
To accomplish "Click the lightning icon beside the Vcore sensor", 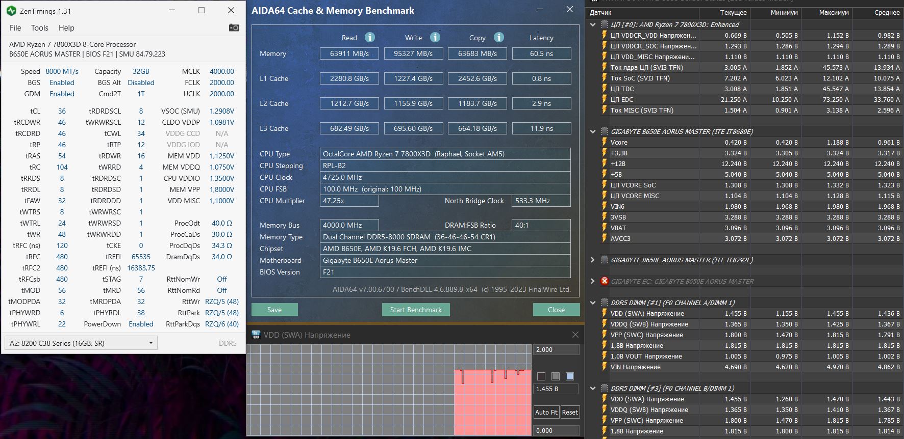I will pyautogui.click(x=605, y=142).
